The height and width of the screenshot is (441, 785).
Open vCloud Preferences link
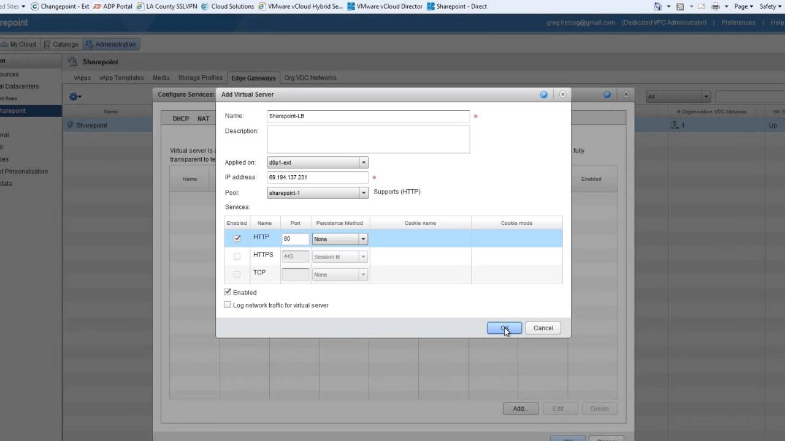point(738,23)
